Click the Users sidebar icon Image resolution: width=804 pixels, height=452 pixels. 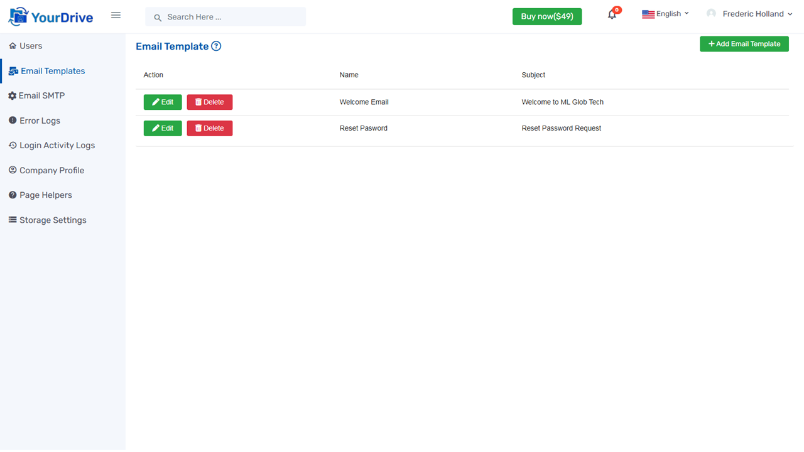pos(11,45)
